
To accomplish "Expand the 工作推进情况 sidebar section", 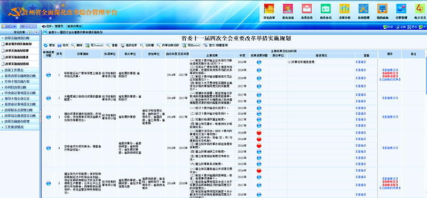I will pyautogui.click(x=20, y=127).
